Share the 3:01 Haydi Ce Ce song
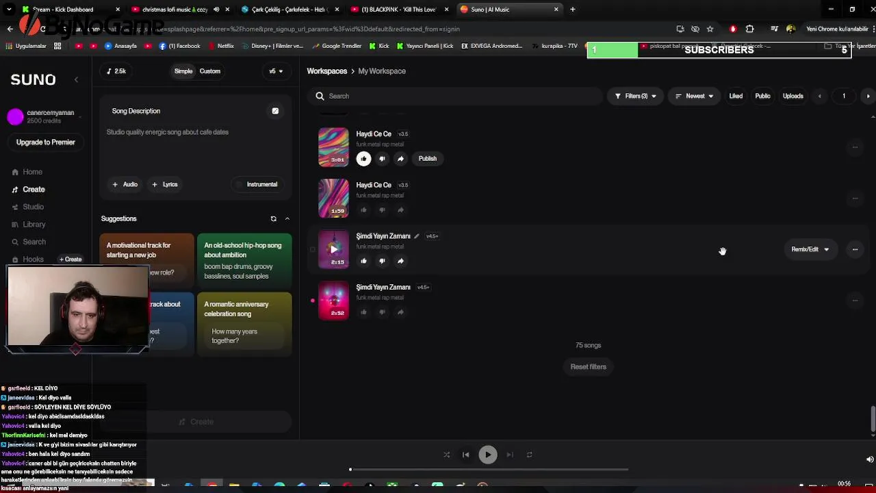The image size is (876, 493). 400,159
